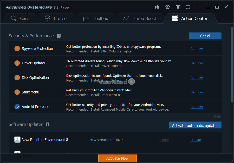Click the Java Runtime Environment 8 icon

click(x=17, y=140)
